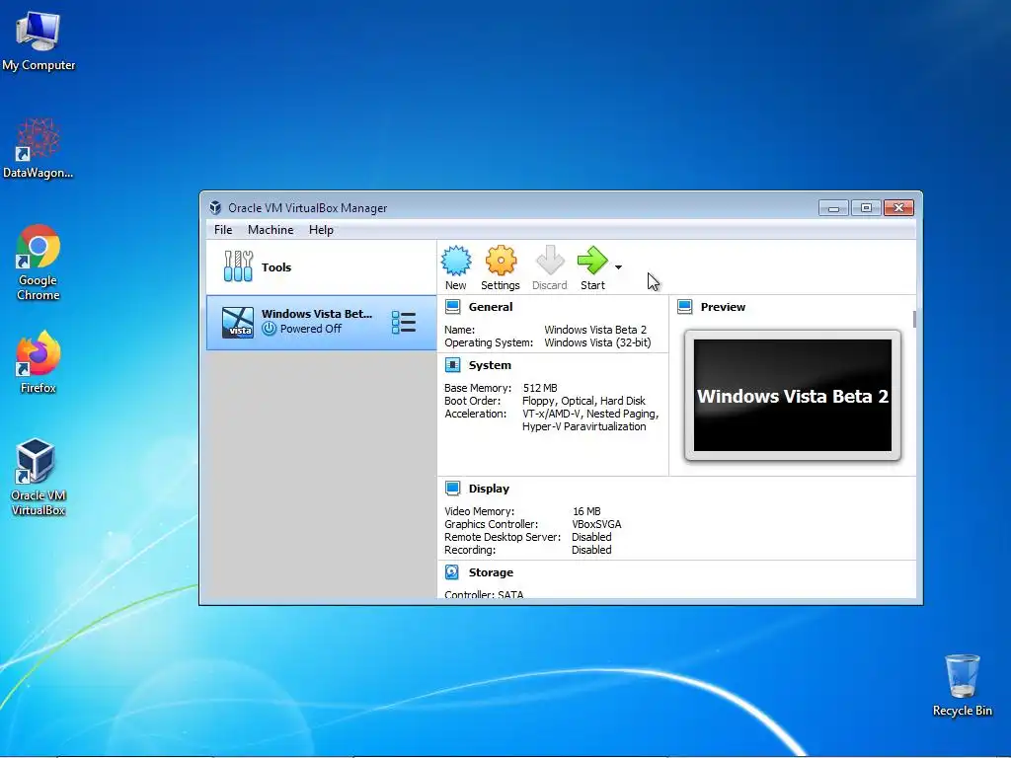Click the Recording 'Disabled' value

pyautogui.click(x=591, y=550)
